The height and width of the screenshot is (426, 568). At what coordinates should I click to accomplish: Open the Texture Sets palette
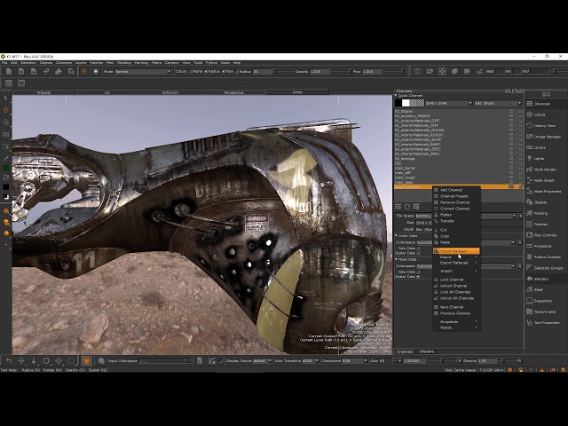pyautogui.click(x=546, y=312)
